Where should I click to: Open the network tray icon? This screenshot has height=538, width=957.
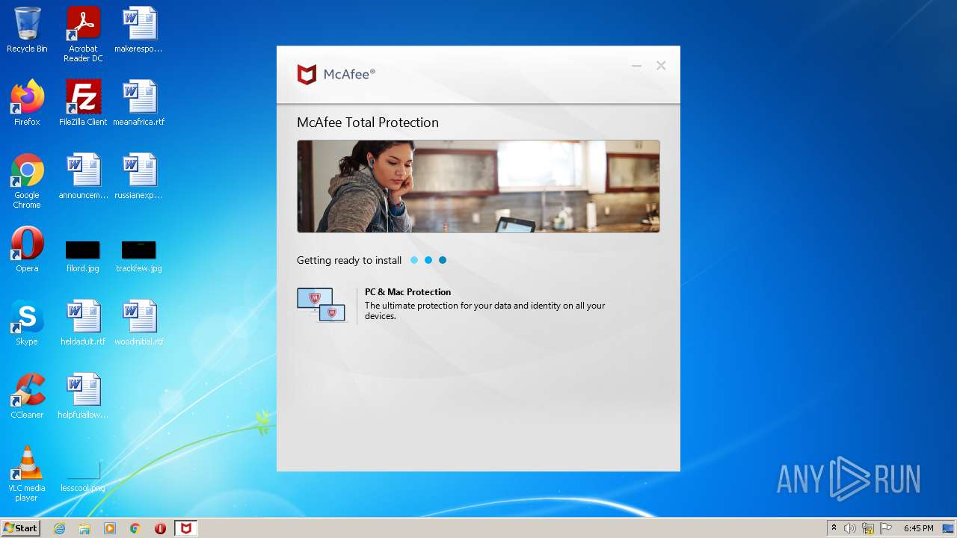[868, 528]
